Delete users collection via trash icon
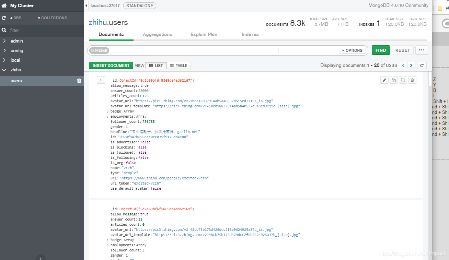The height and width of the screenshot is (260, 449). tap(79, 81)
